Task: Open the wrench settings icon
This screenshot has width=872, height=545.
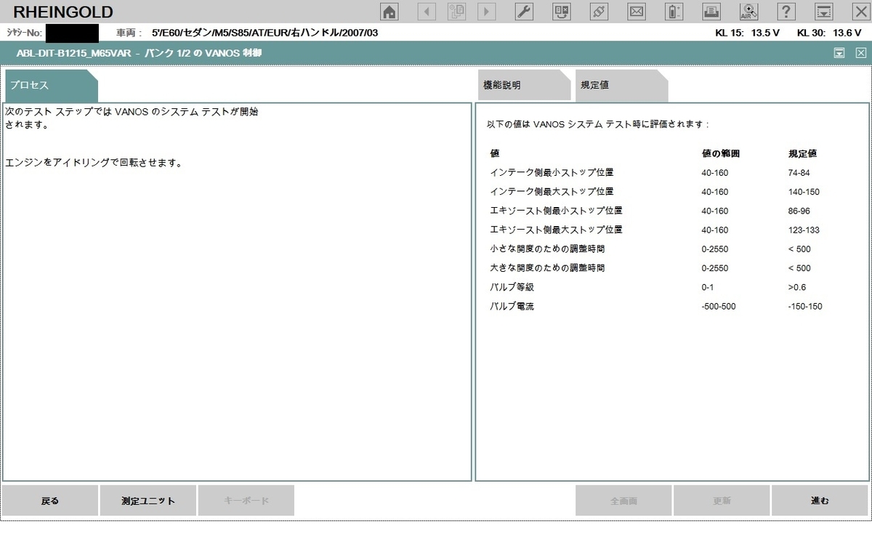Action: pos(525,11)
